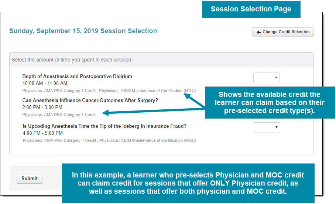
Task: Submit the session selection form
Action: [x=30, y=178]
